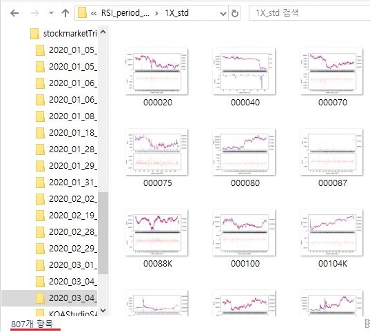370x332 pixels.
Task: Refresh the current folder view
Action: 235,14
